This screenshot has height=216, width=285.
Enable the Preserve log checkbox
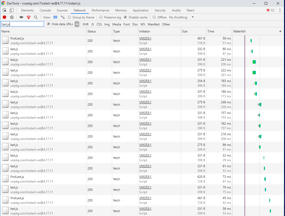[x=101, y=17]
